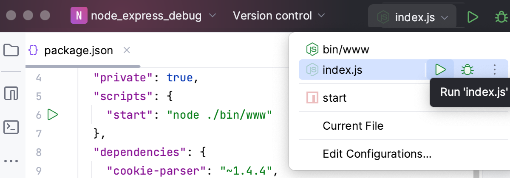Show more tool windows via ellipsis
The height and width of the screenshot is (178, 510).
coord(11,161)
